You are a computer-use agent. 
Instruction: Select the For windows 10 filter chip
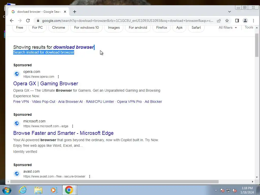(86, 28)
